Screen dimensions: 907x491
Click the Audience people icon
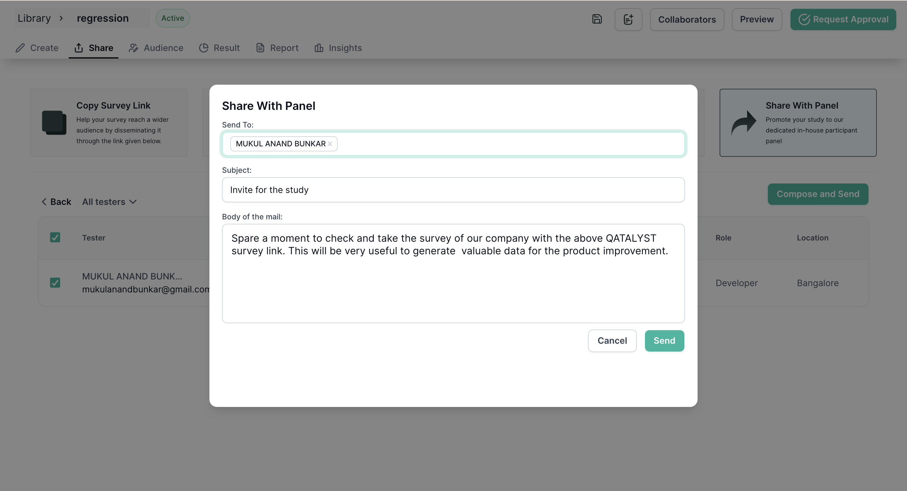pos(133,48)
